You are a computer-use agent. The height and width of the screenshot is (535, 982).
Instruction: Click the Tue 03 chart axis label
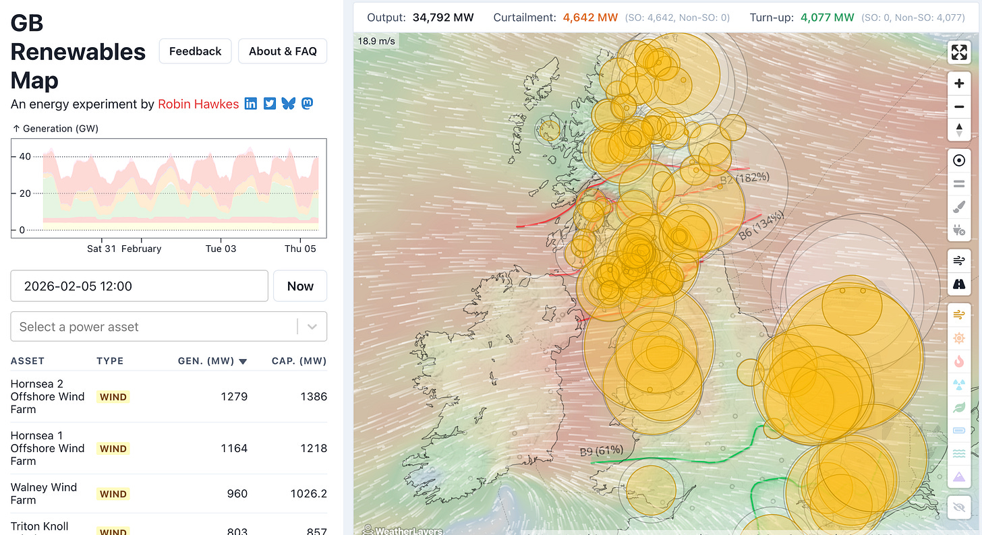[x=221, y=249]
